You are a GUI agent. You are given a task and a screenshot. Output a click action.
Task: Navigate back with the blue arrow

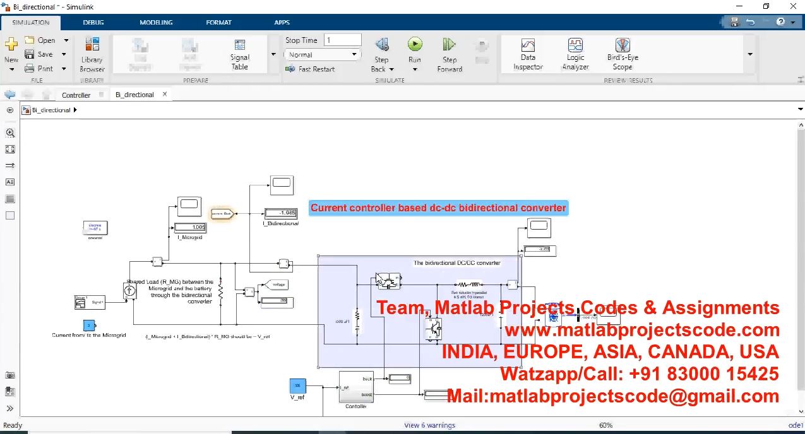pos(9,95)
